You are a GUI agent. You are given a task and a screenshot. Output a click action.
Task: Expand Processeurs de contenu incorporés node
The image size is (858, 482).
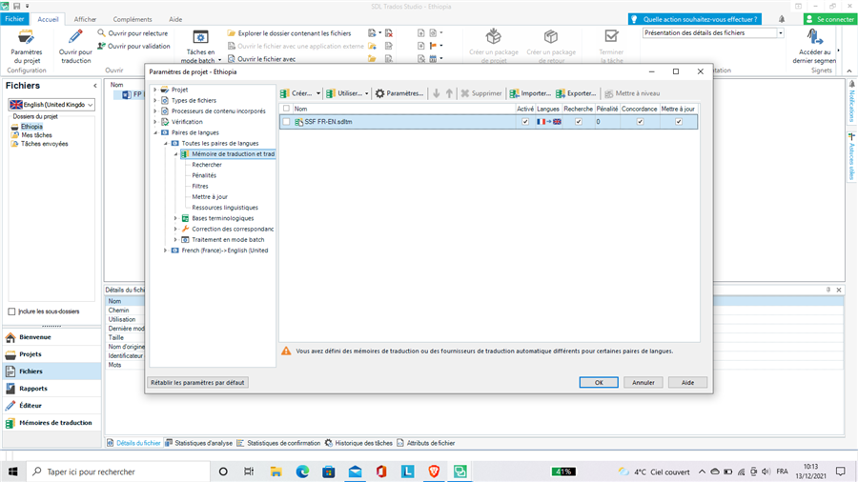coord(155,110)
